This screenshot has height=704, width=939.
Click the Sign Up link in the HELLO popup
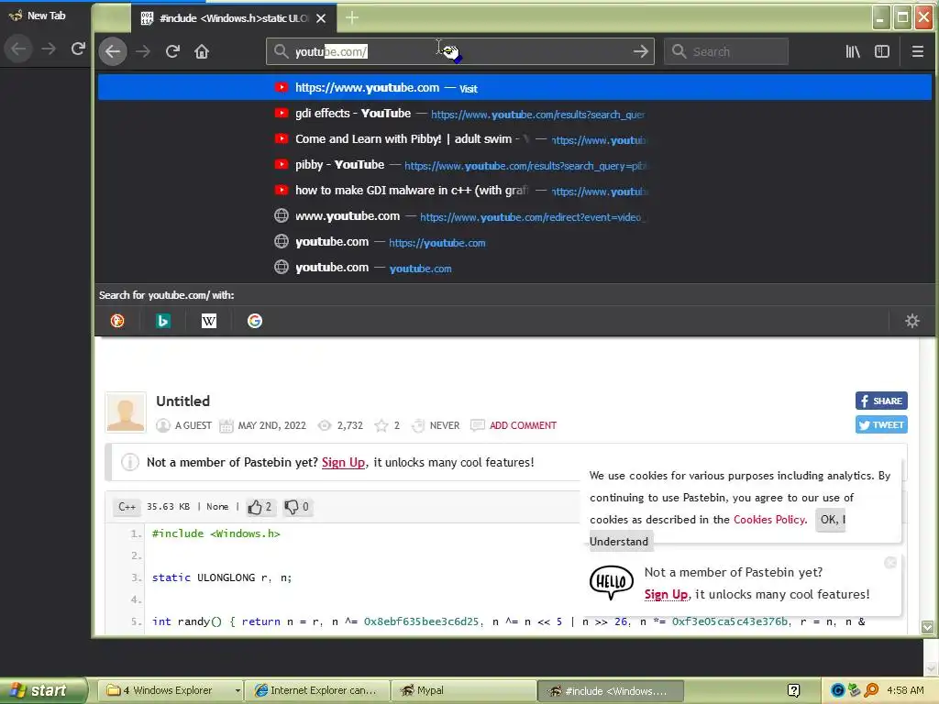666,594
